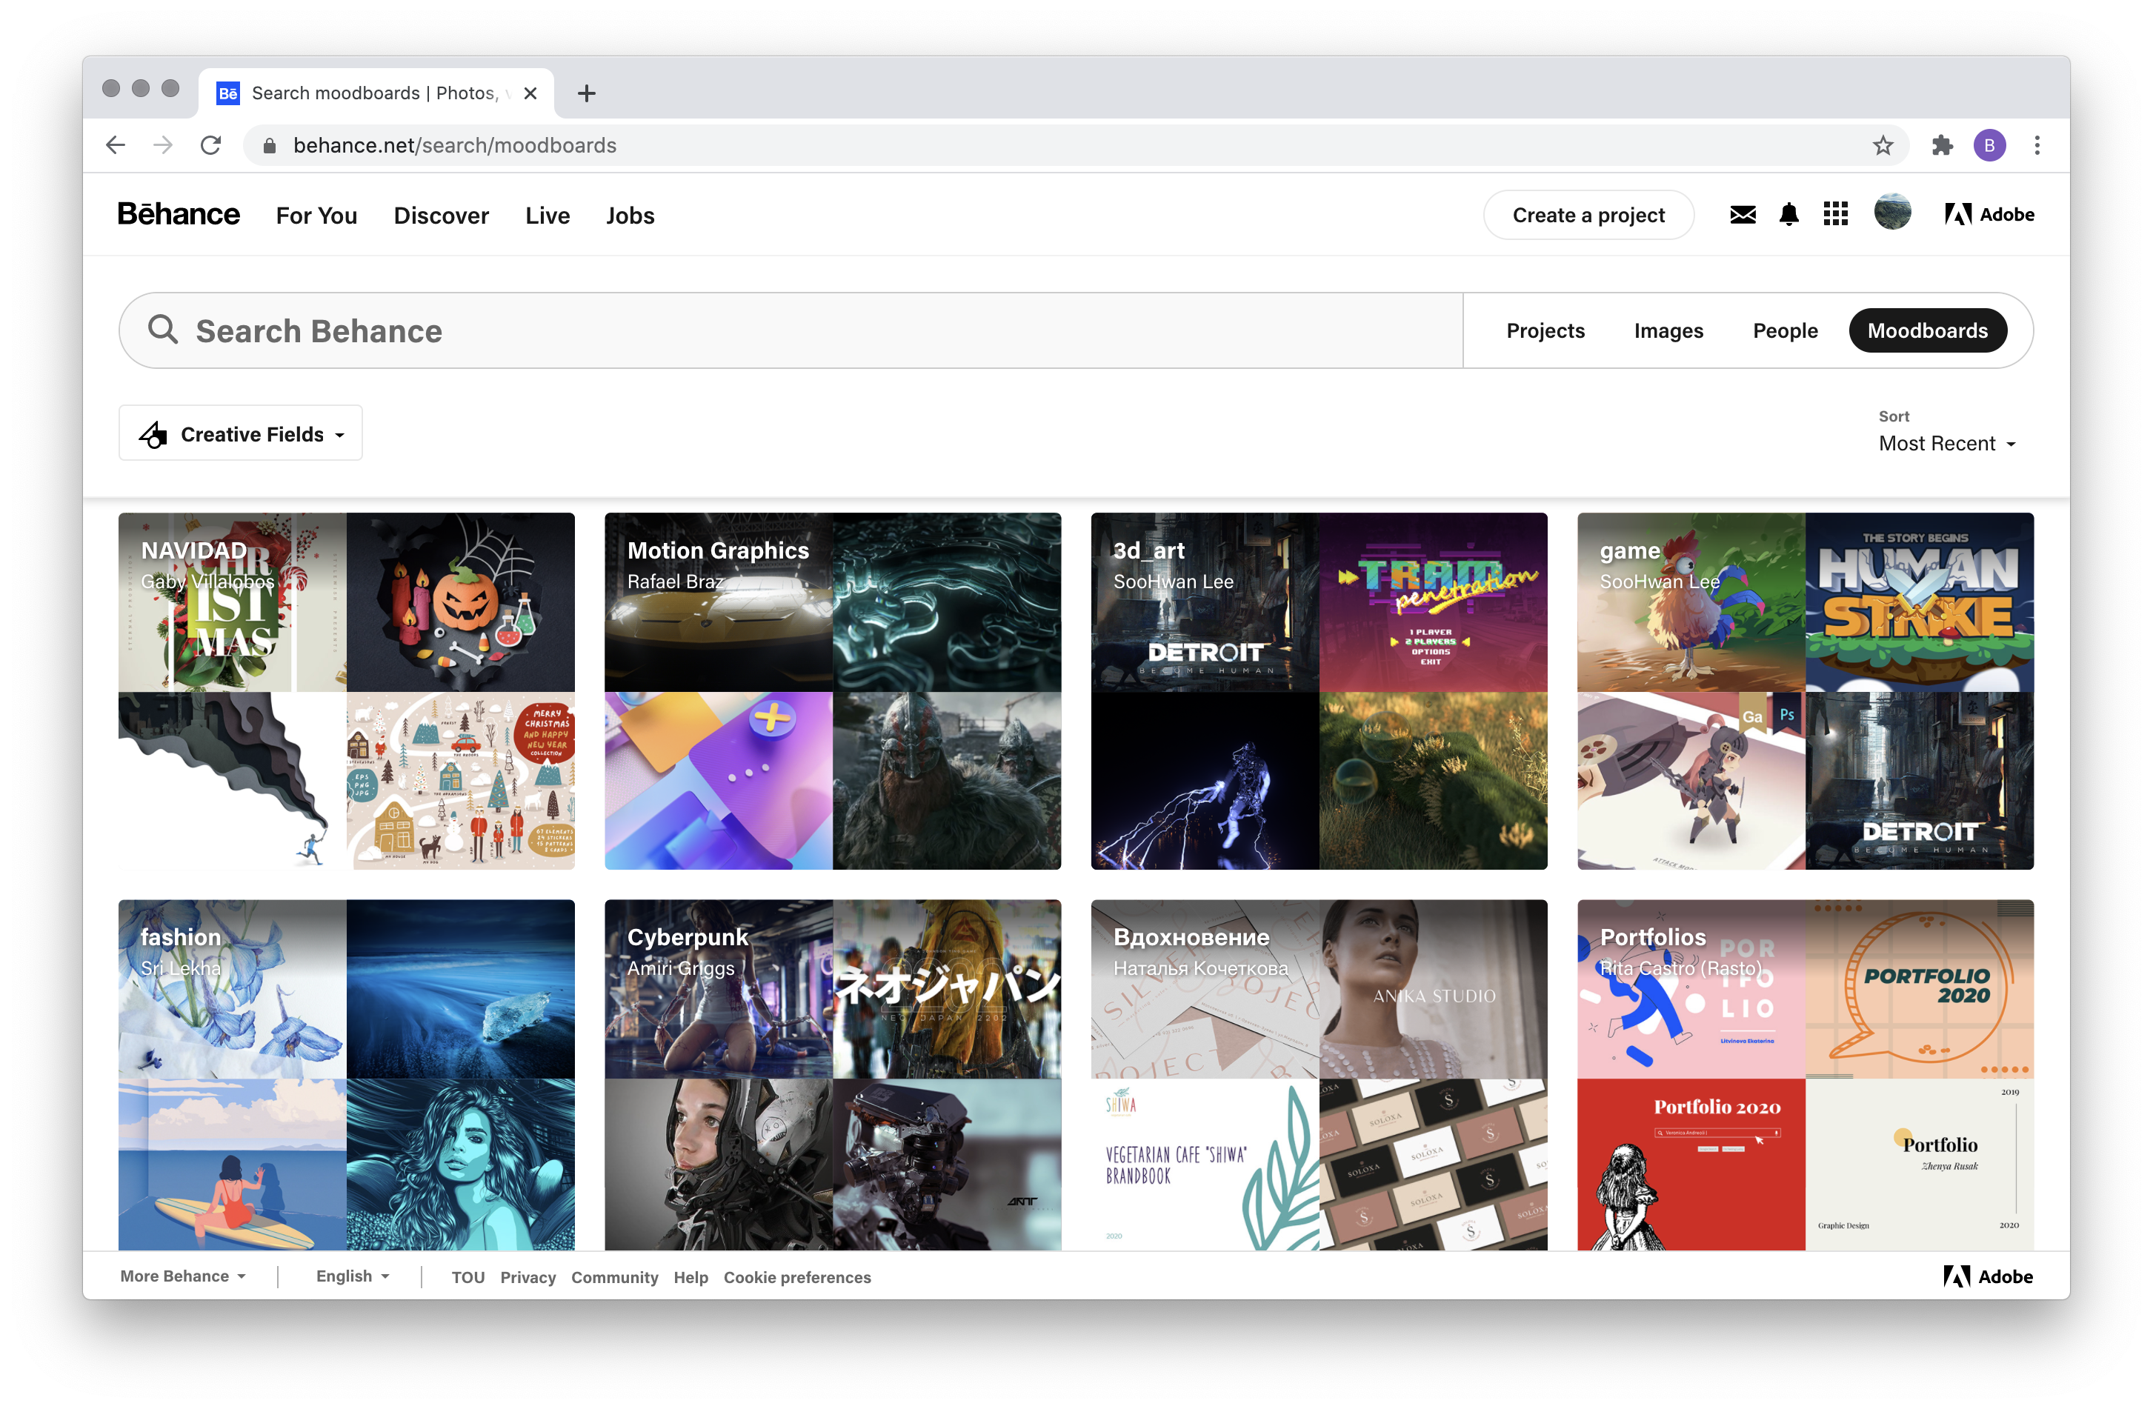
Task: Click author Gaby Villalobos
Action: [x=207, y=582]
